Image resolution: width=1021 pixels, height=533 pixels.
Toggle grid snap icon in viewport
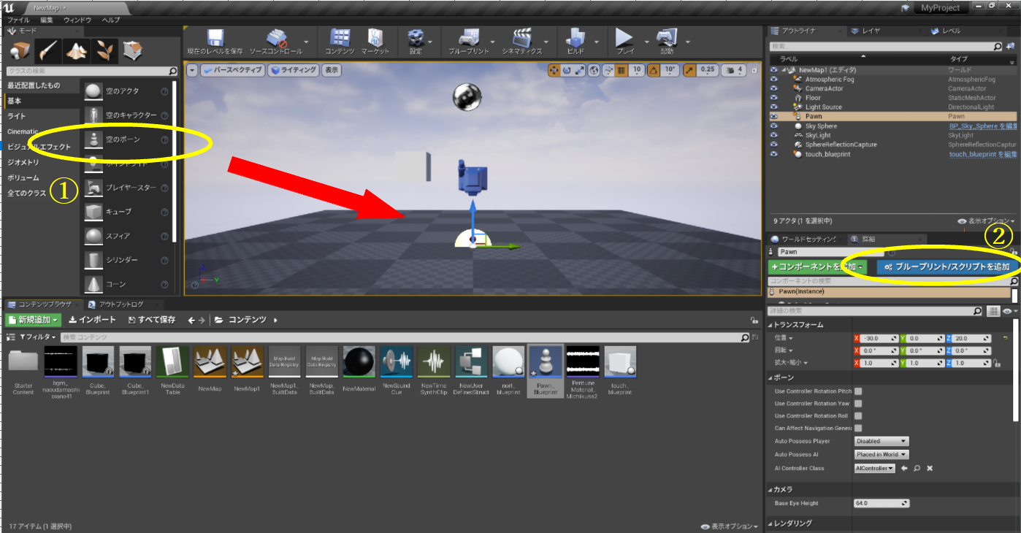(x=622, y=70)
